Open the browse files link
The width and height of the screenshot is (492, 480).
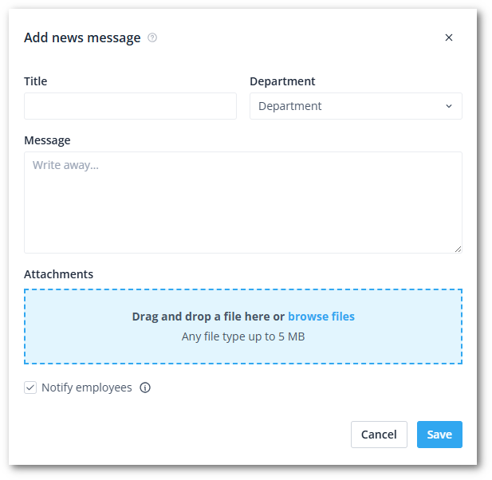pos(321,317)
